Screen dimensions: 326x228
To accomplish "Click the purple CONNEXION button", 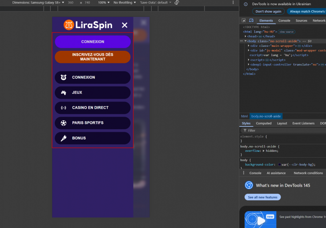I will pyautogui.click(x=93, y=42).
